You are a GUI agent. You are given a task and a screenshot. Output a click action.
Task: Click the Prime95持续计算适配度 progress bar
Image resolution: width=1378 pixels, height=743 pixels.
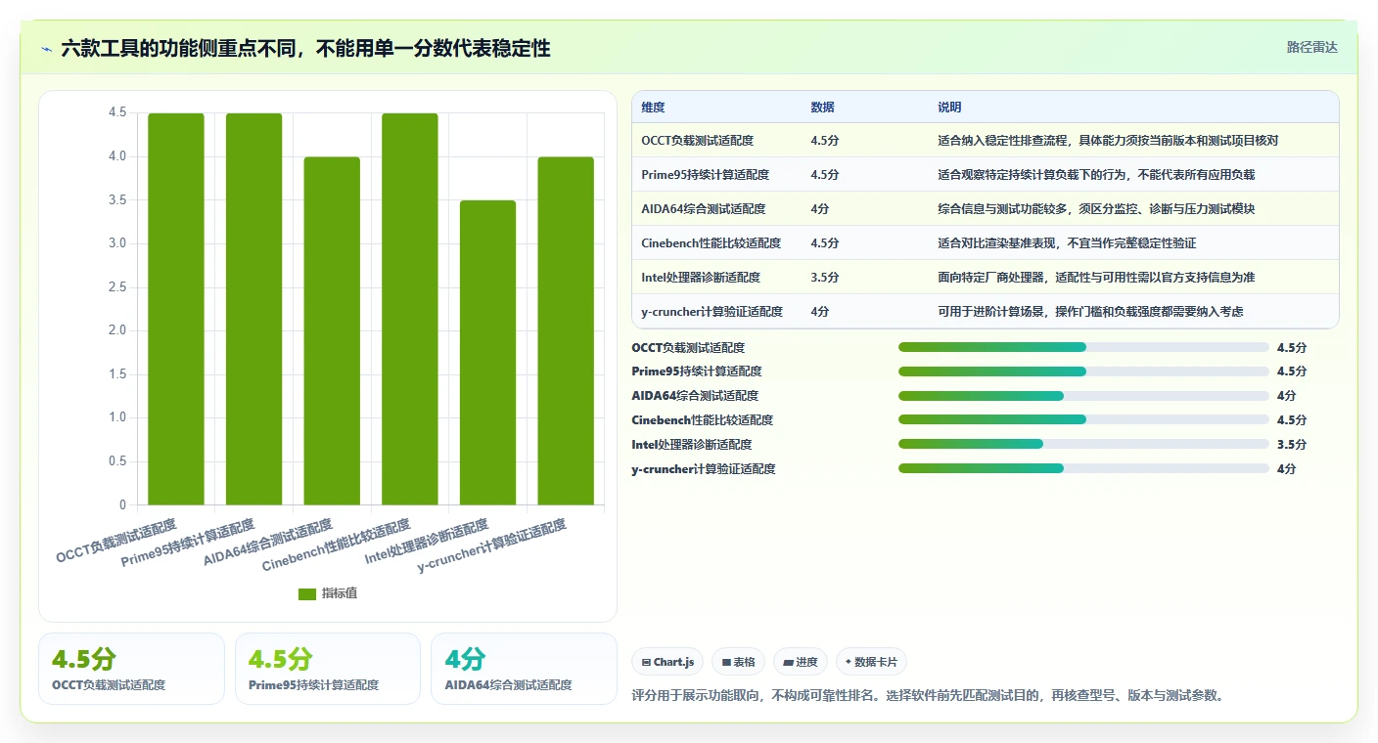click(1083, 371)
